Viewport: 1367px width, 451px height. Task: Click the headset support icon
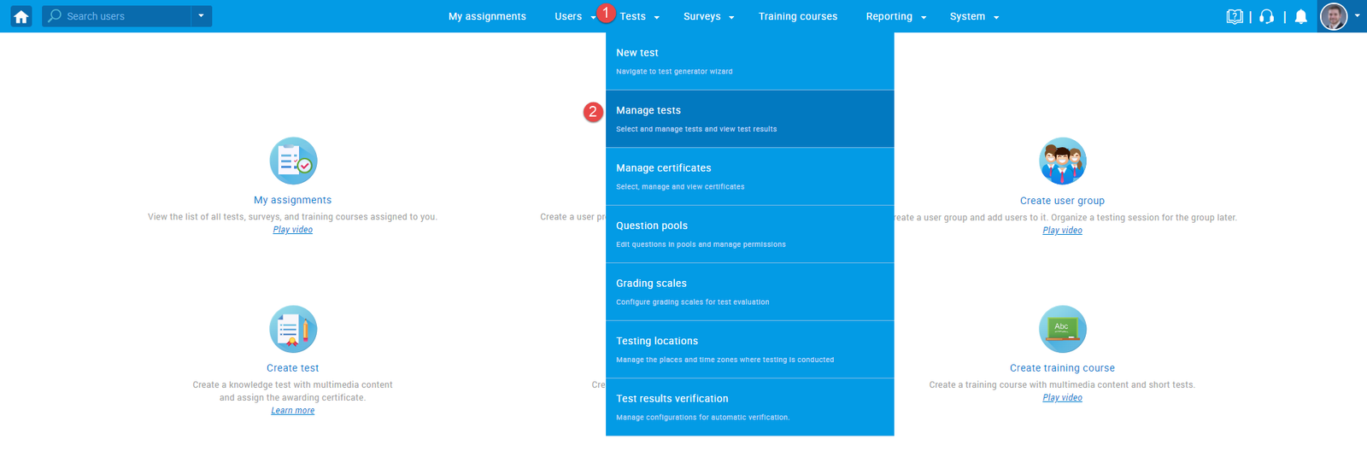tap(1267, 16)
